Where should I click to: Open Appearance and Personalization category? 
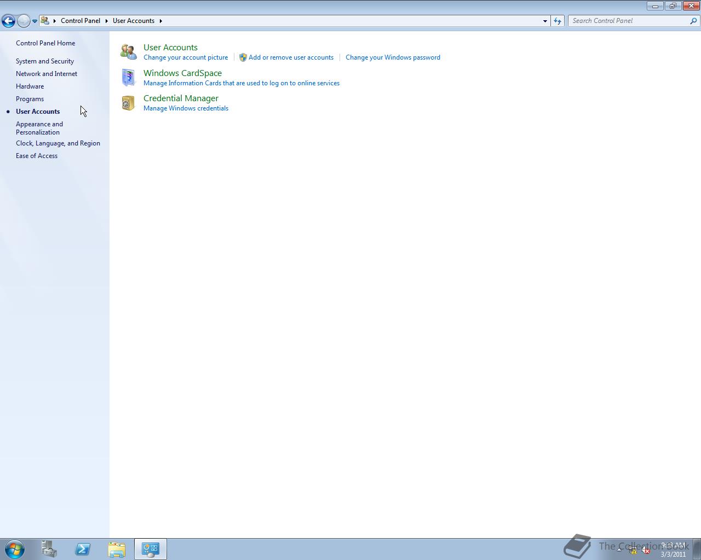(39, 128)
